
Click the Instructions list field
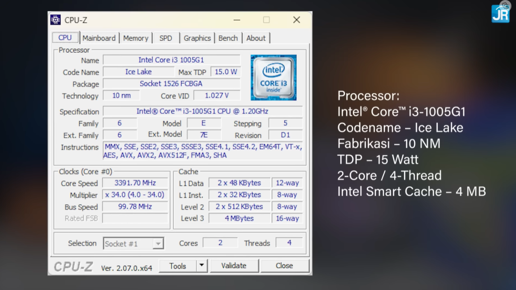(203, 151)
